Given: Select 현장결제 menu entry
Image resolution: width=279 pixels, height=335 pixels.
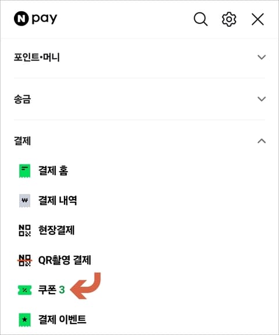Looking at the screenshot, I should click(56, 230).
